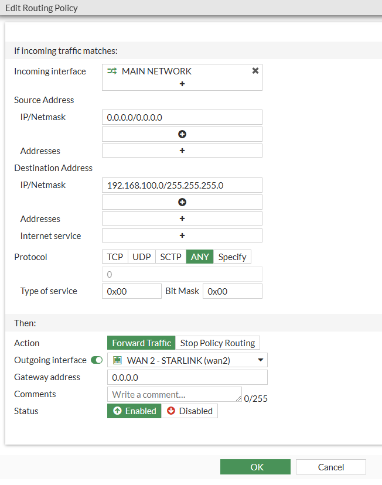Remove MAIN NETWORK incoming interface entry
The width and height of the screenshot is (382, 485).
click(x=255, y=71)
